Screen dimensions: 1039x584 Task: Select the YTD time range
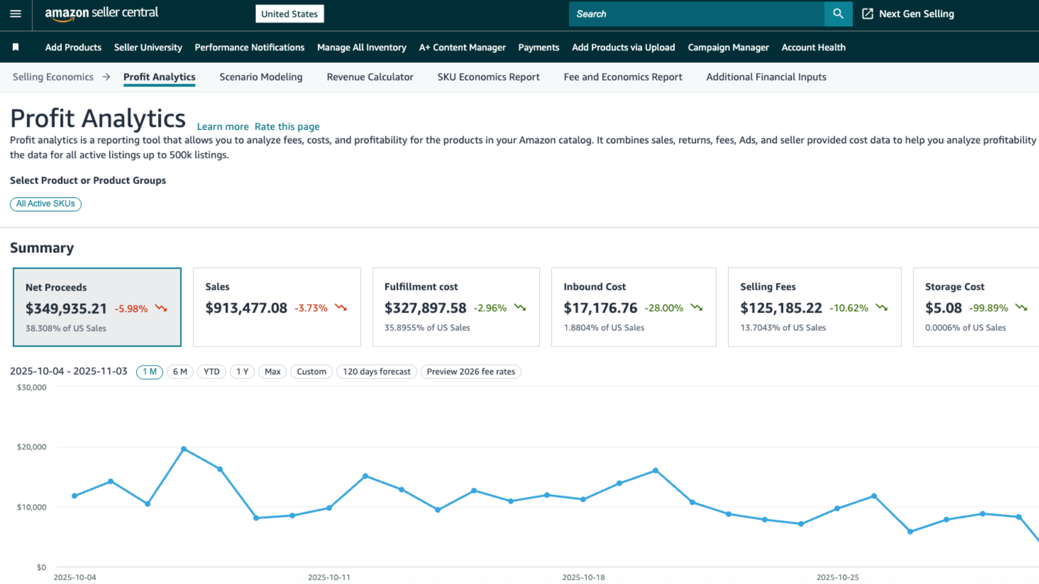click(211, 372)
